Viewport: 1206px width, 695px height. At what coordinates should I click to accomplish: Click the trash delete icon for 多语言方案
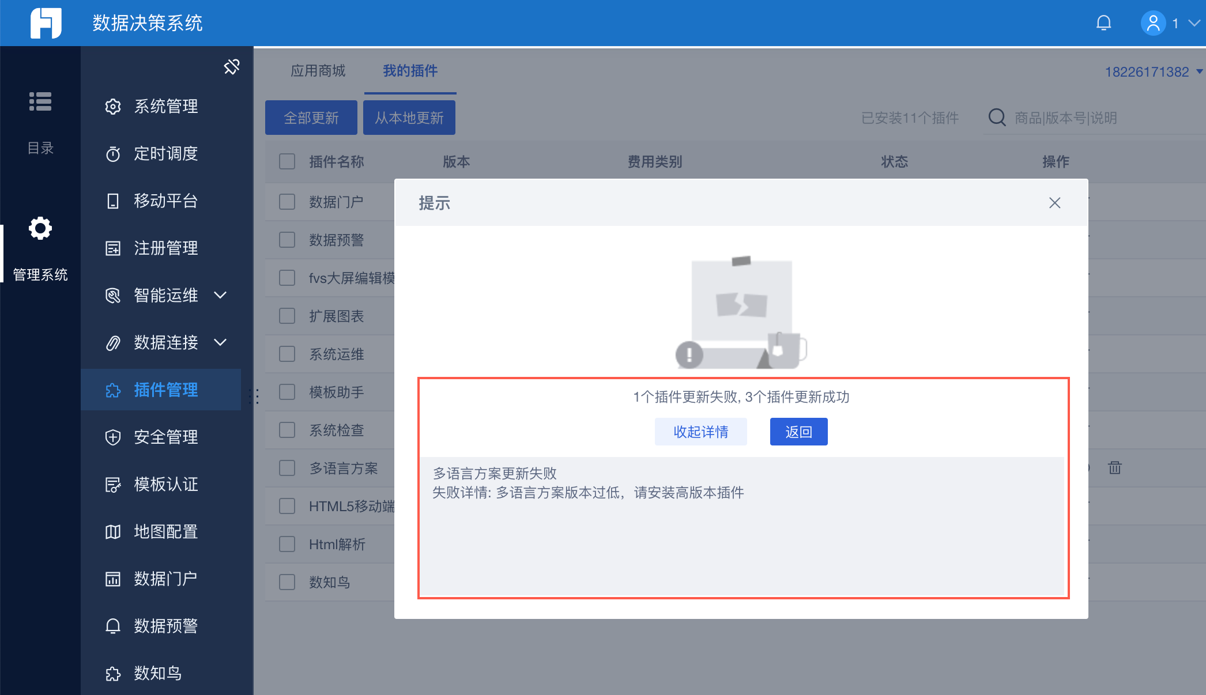point(1114,467)
